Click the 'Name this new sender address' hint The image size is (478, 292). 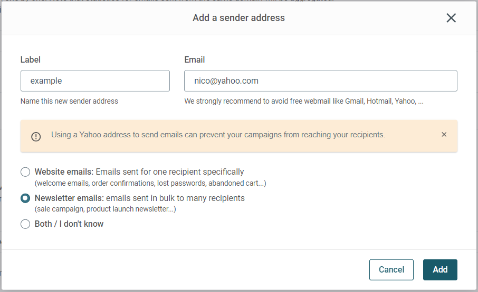69,101
